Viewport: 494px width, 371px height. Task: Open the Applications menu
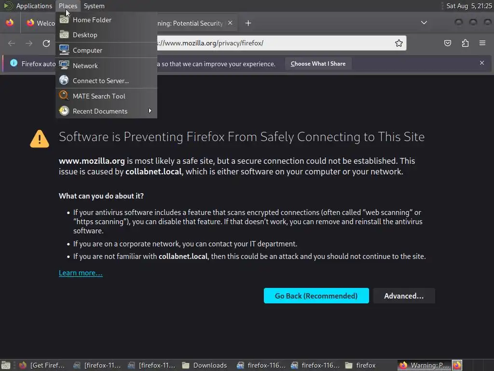(28, 6)
